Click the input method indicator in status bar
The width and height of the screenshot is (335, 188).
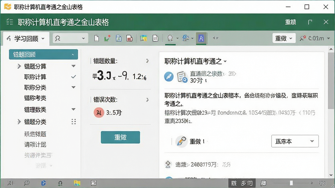[x=242, y=183]
